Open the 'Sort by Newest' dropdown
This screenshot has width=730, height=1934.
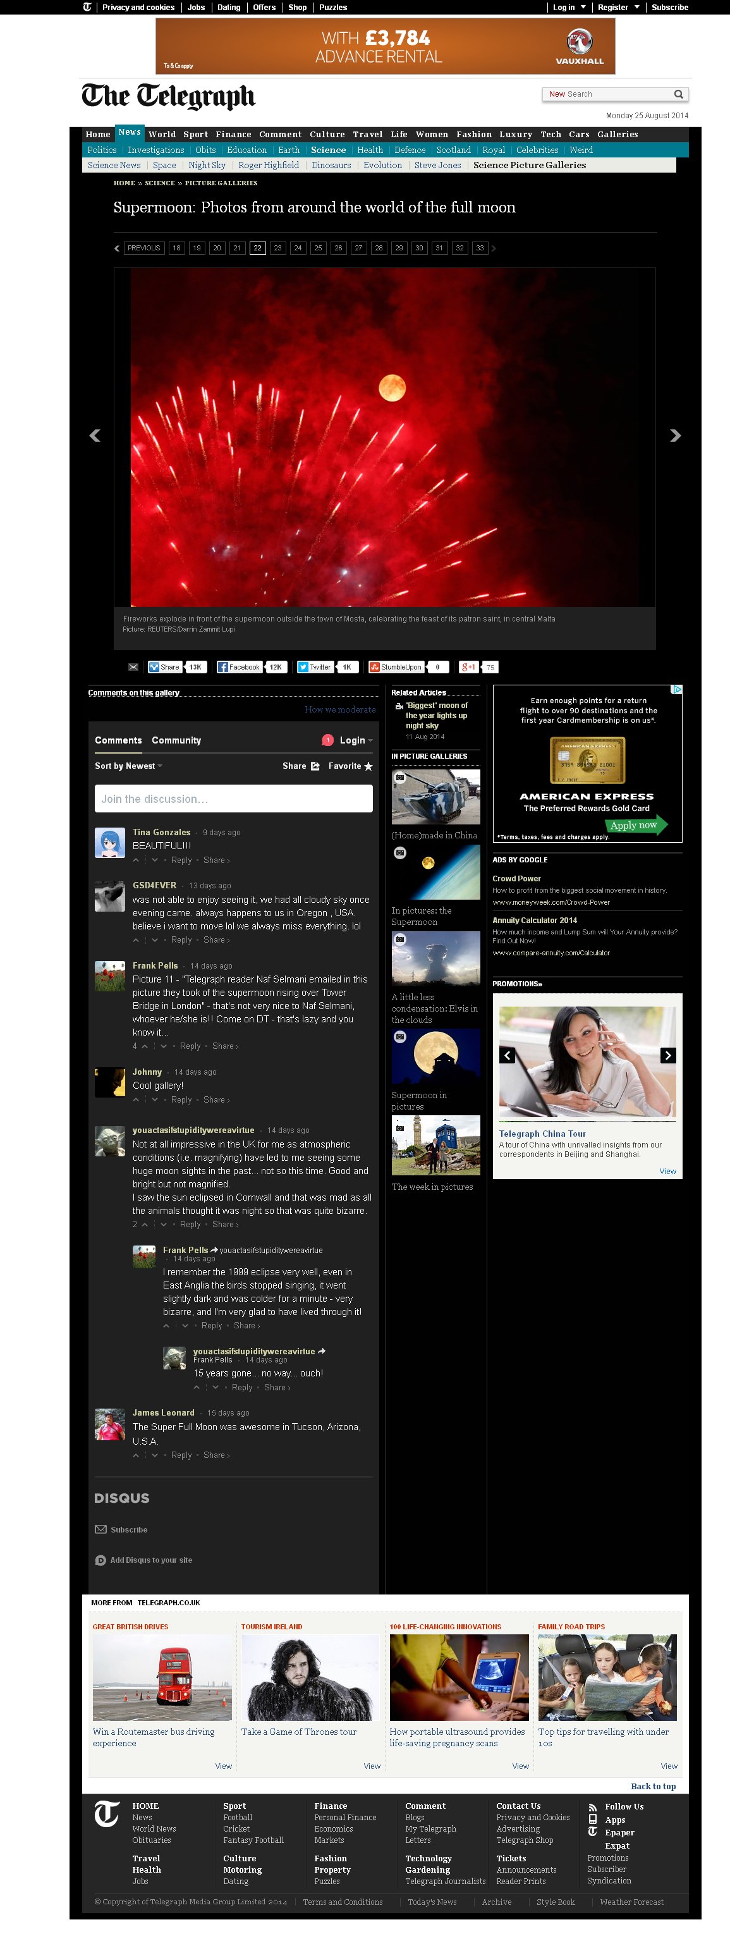coord(128,766)
